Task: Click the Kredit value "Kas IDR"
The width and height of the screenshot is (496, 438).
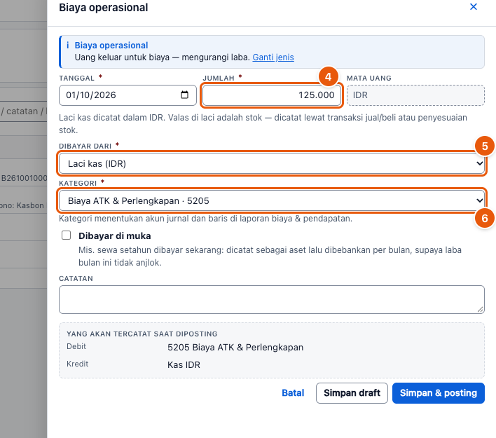Action: (184, 364)
